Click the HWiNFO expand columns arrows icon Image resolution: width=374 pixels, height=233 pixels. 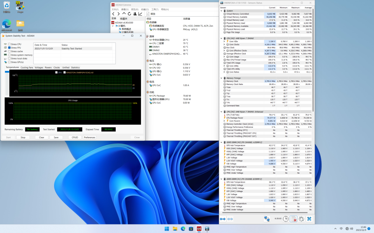[x=223, y=219]
